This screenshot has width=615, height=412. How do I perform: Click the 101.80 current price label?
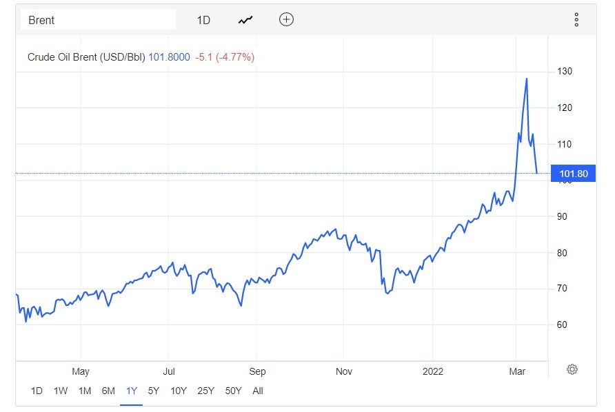click(572, 174)
